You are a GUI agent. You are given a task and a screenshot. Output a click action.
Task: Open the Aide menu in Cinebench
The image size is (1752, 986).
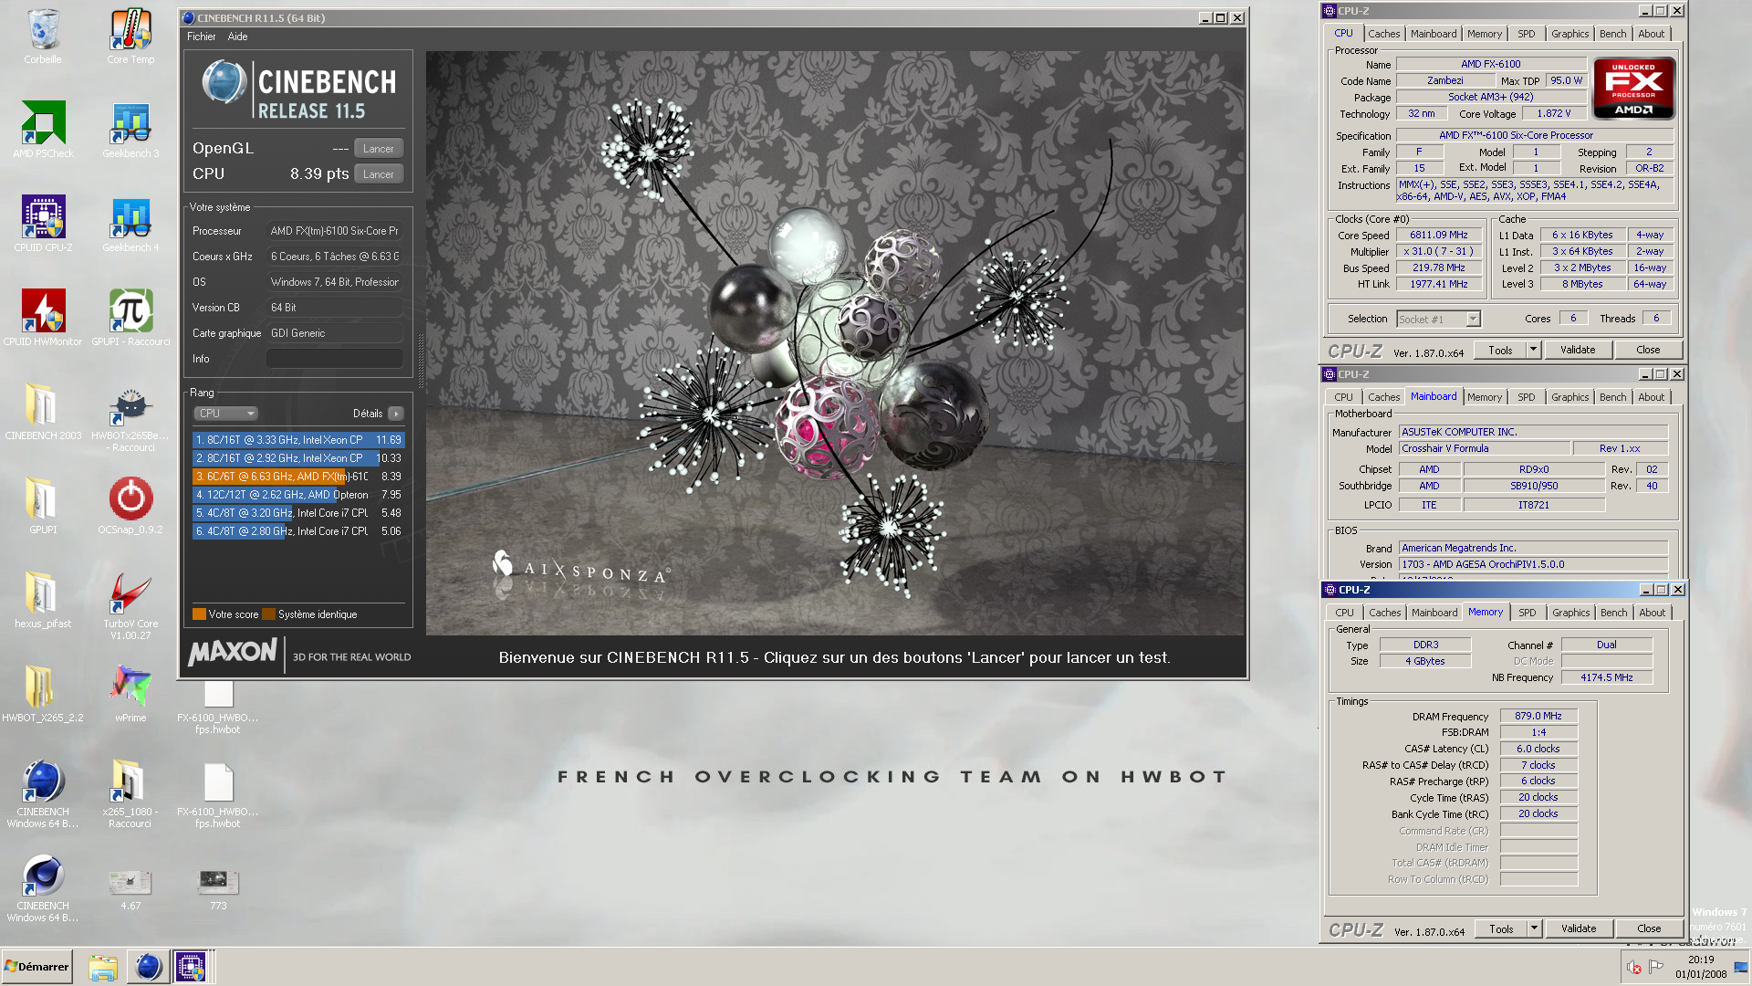[x=237, y=37]
